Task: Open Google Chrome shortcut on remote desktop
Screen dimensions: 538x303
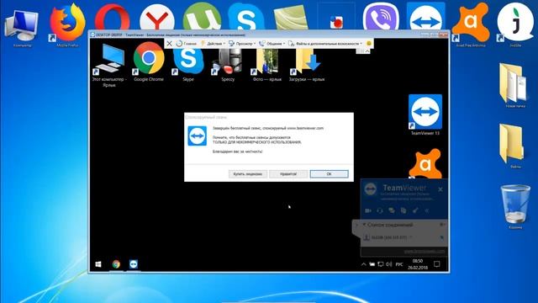Action: point(149,62)
